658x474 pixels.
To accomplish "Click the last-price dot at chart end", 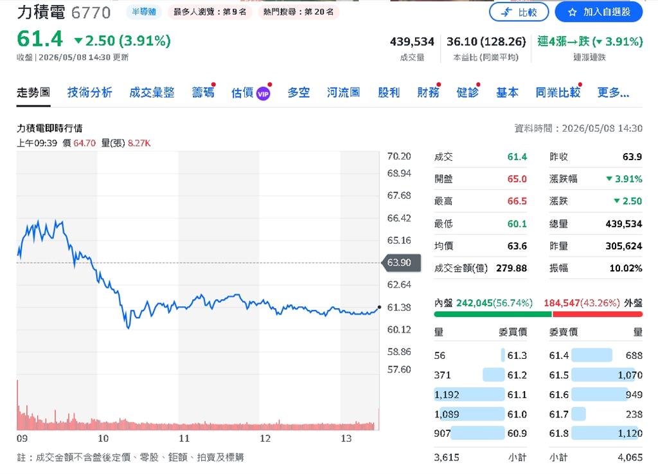I will 379,307.
